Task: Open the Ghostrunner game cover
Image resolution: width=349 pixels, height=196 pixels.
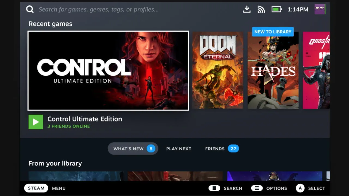Action: (316, 71)
